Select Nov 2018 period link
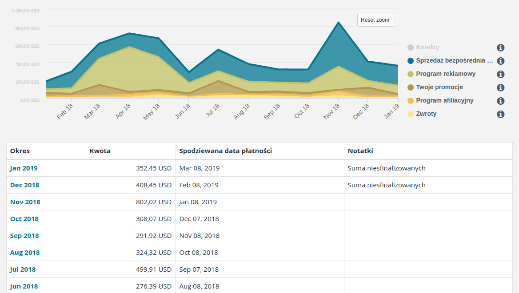The height and width of the screenshot is (293, 519). 25,202
